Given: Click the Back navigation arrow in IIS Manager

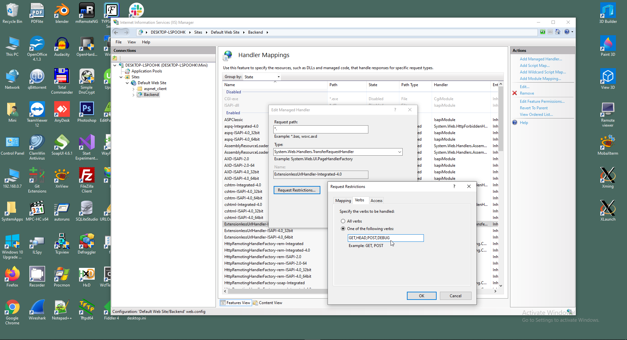Looking at the screenshot, I should click(x=116, y=32).
